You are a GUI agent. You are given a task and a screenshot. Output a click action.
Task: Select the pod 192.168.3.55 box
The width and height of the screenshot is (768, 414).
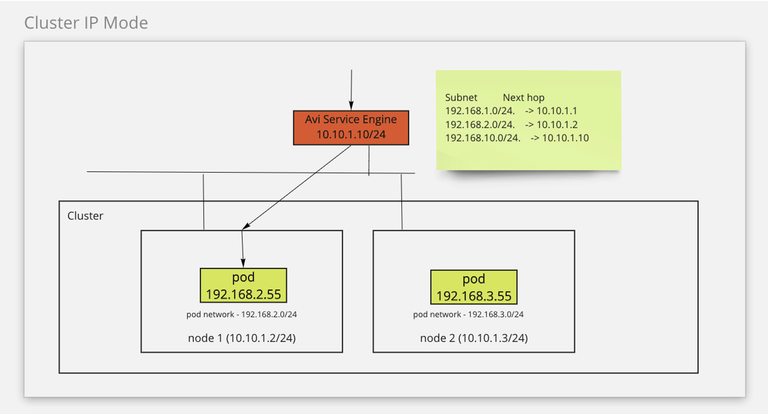pyautogui.click(x=473, y=287)
